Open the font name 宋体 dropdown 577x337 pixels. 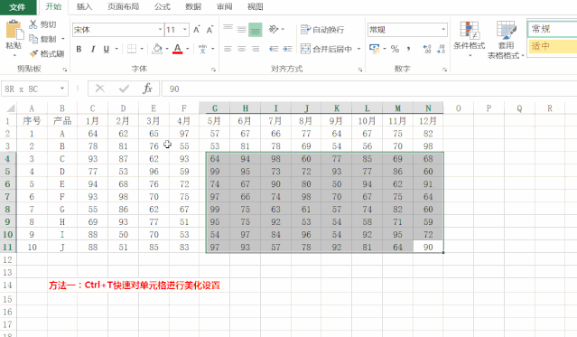pos(161,30)
